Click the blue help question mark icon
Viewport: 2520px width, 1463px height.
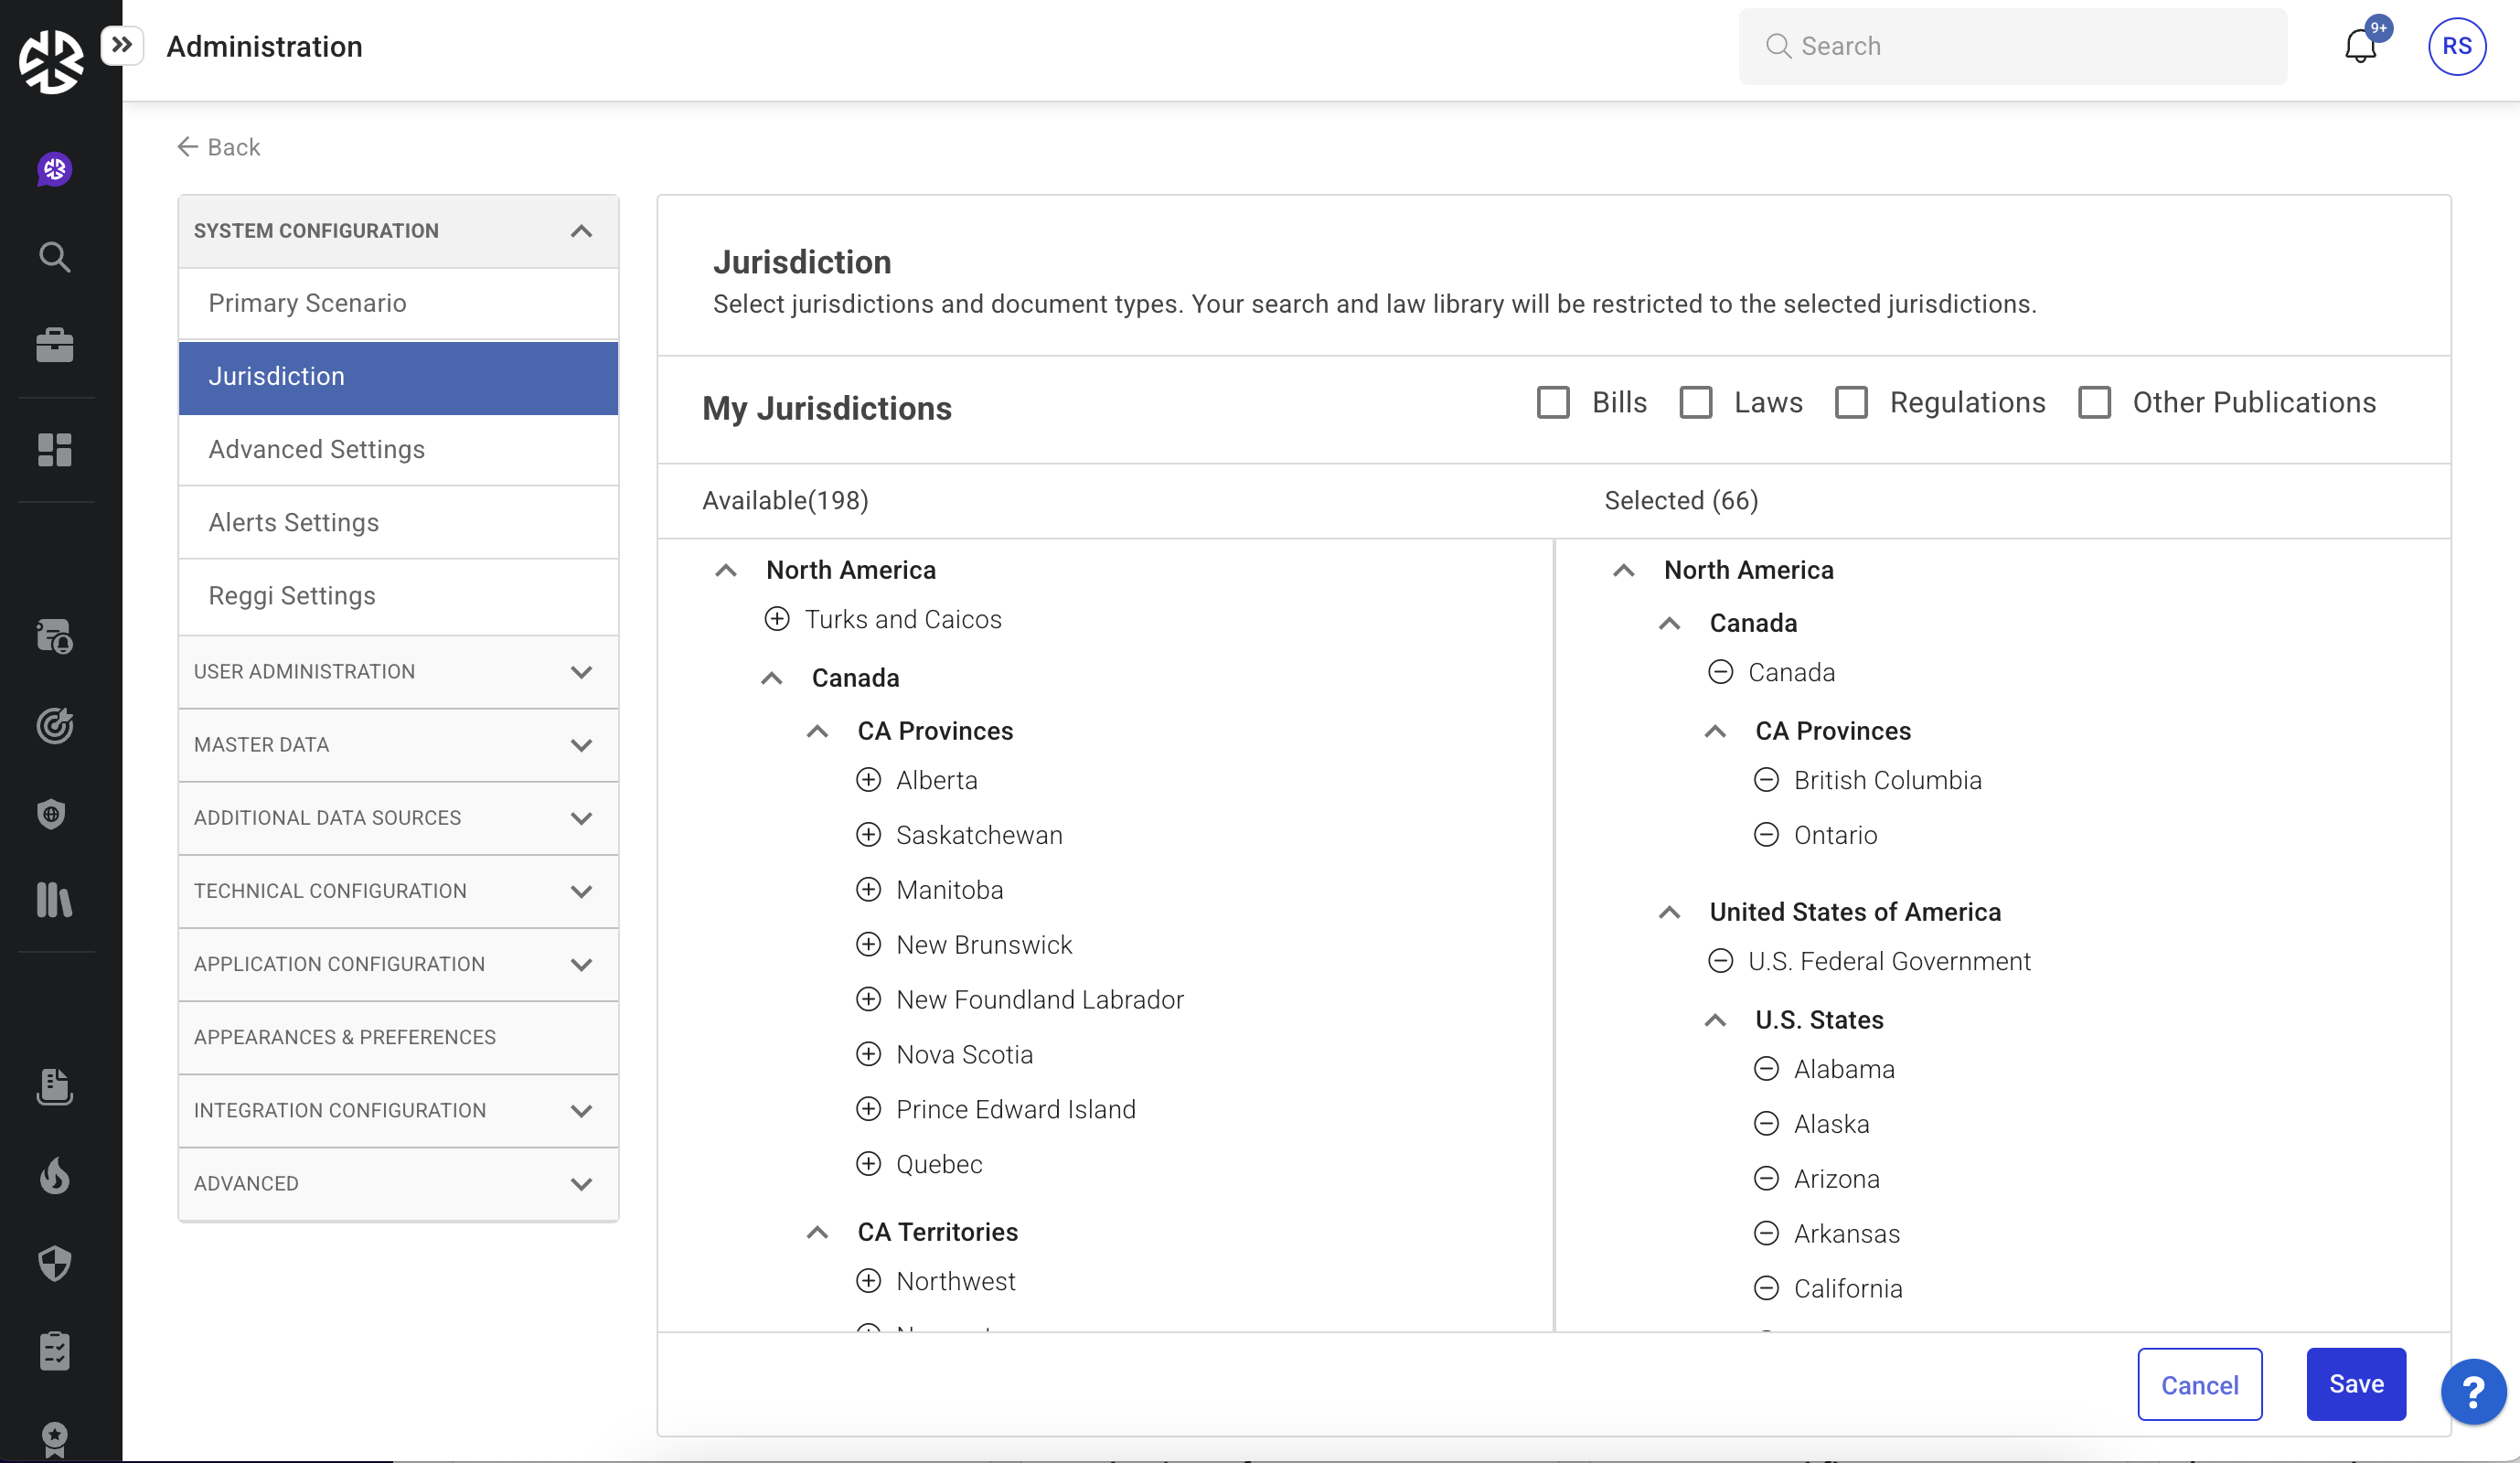click(x=2472, y=1391)
